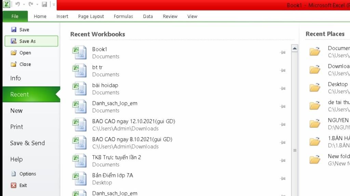Image resolution: width=350 pixels, height=196 pixels.
Task: Choose Save As in the backstage menu
Action: click(31, 41)
